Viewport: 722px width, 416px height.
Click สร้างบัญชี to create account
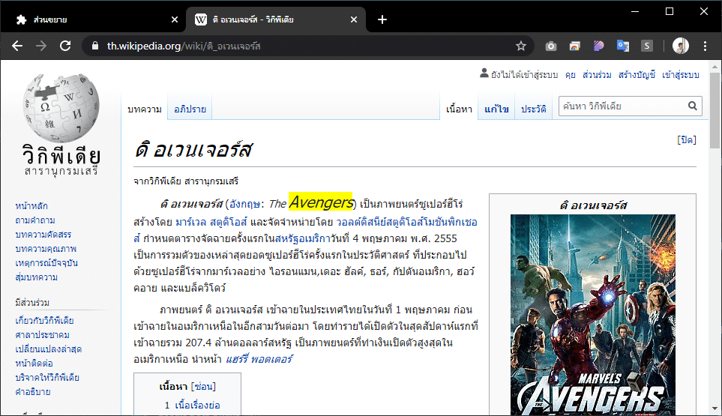637,74
